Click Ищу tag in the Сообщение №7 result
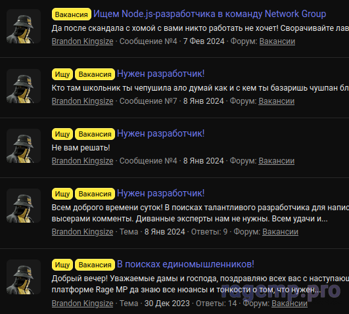Screen dimensions: 349x314 point(62,74)
